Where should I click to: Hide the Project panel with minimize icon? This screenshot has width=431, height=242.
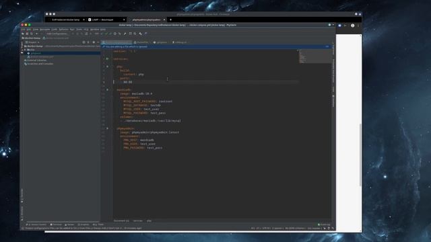98,42
